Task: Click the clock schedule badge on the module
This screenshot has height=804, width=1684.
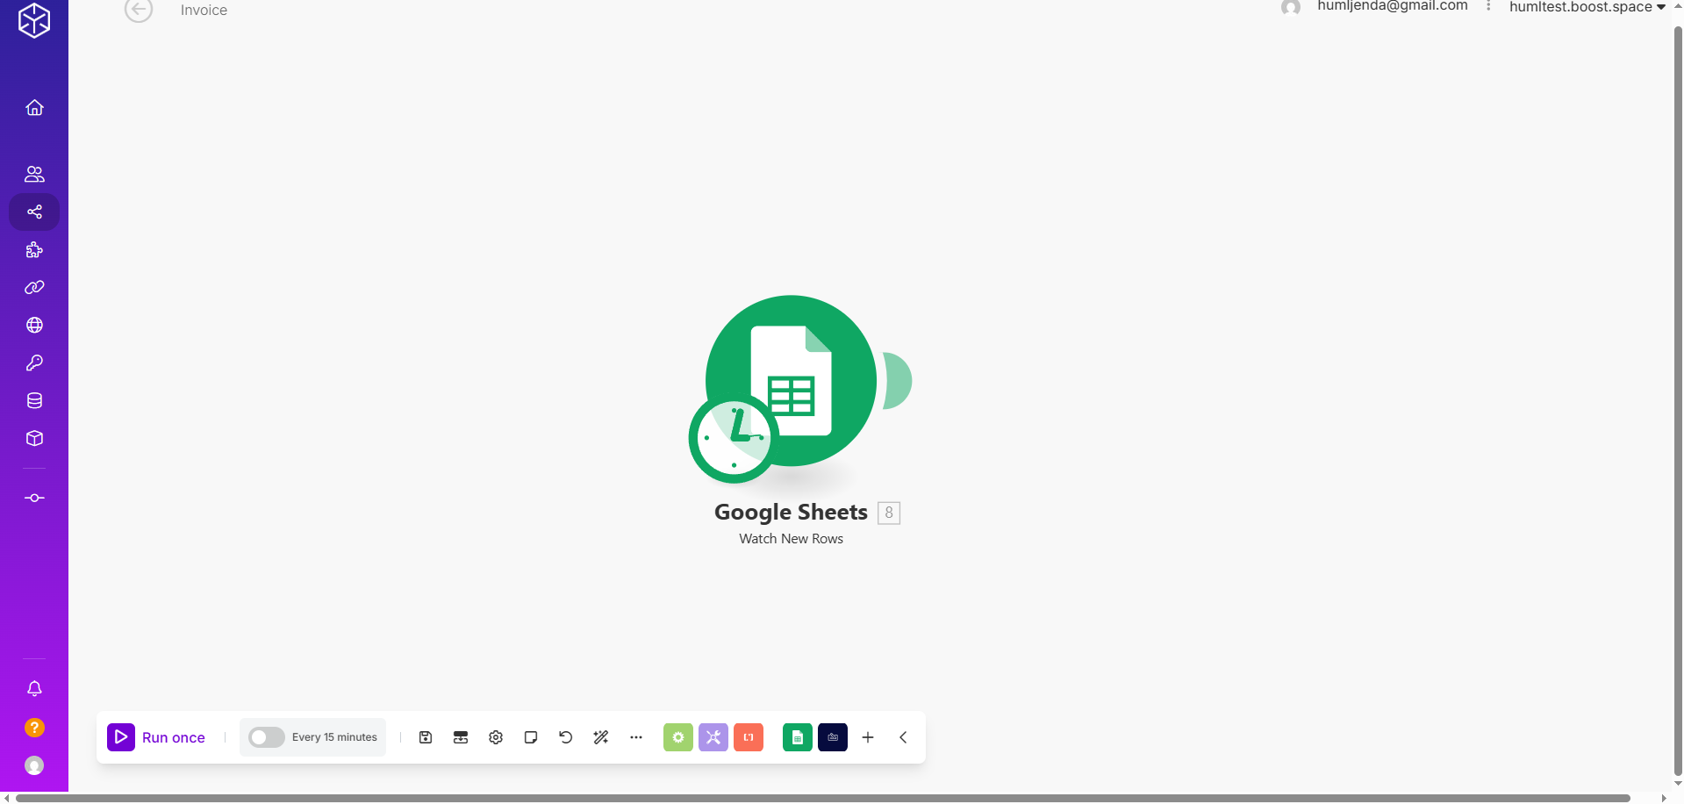Action: pyautogui.click(x=734, y=438)
